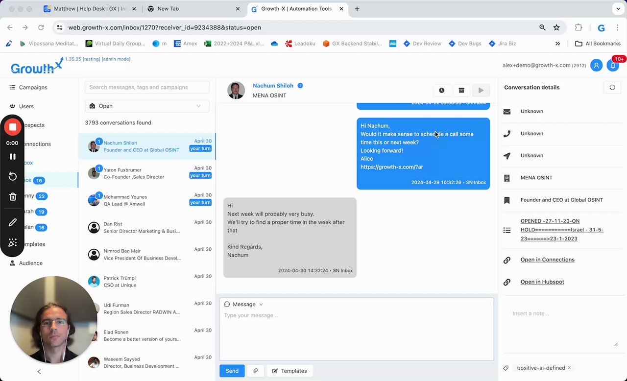Open Dan Rist conversation
The width and height of the screenshot is (627, 381).
click(x=147, y=227)
